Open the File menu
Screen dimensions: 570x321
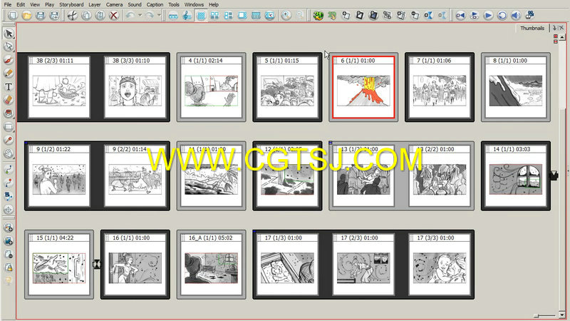[8, 4]
